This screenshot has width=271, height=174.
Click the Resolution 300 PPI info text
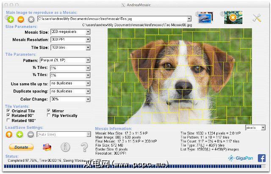click(x=111, y=153)
